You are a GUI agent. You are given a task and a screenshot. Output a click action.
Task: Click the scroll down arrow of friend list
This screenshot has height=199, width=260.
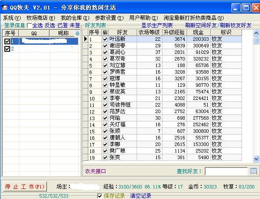(x=256, y=159)
